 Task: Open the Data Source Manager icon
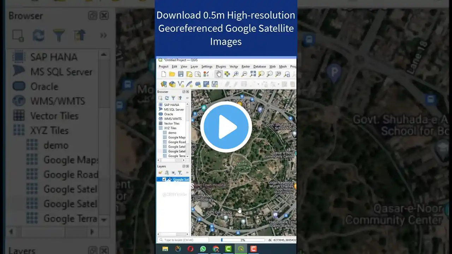(163, 84)
